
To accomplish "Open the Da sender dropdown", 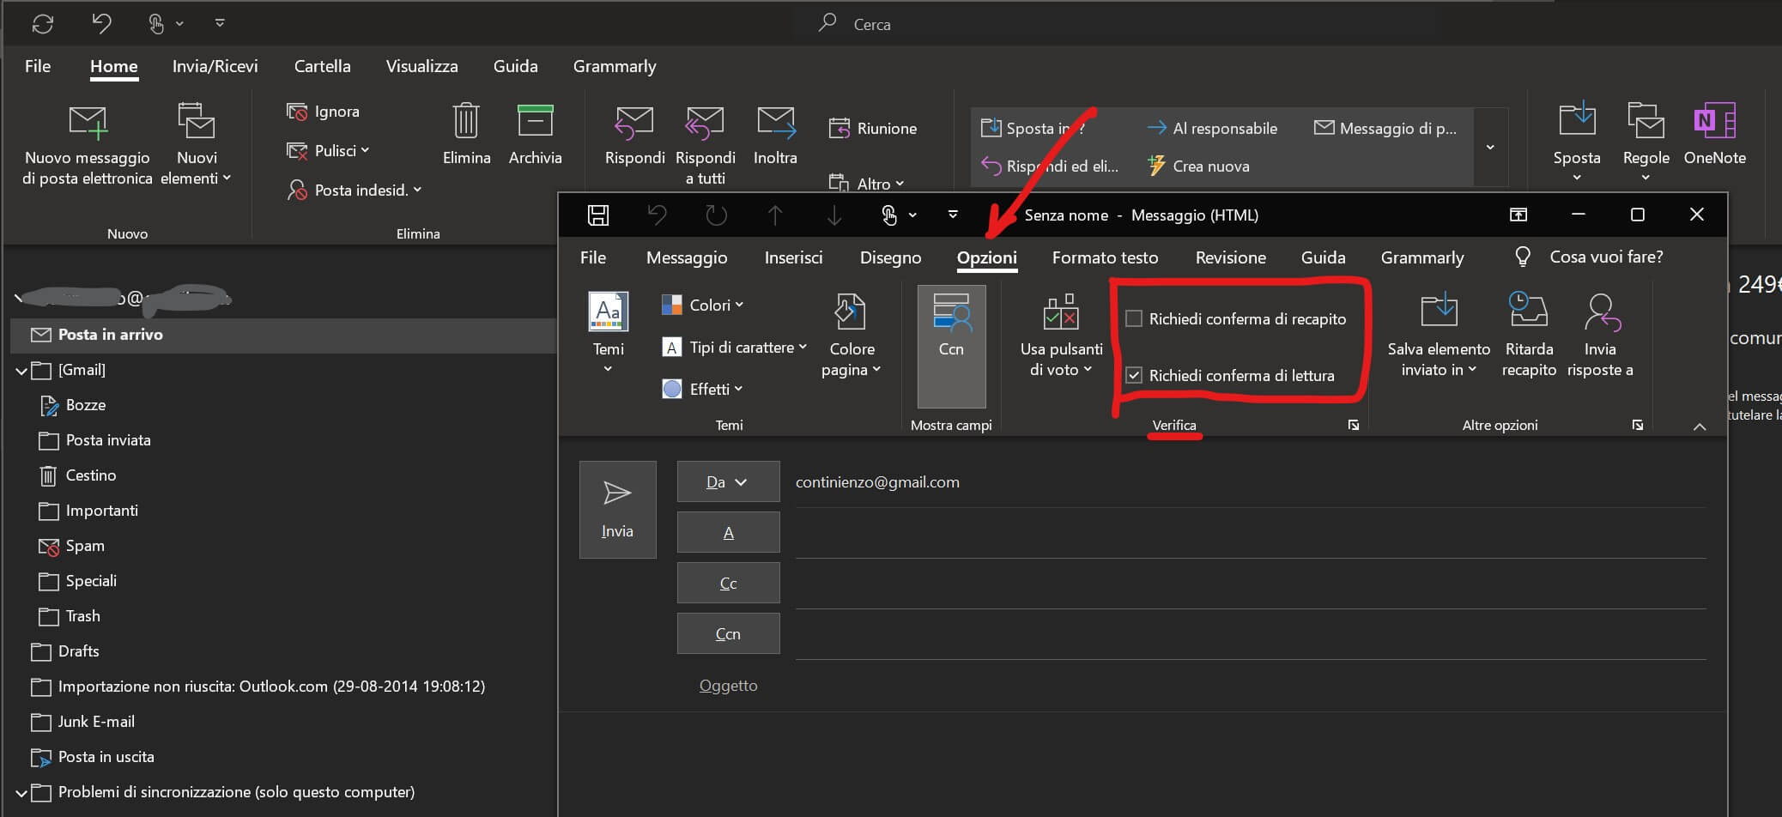I will (x=728, y=482).
